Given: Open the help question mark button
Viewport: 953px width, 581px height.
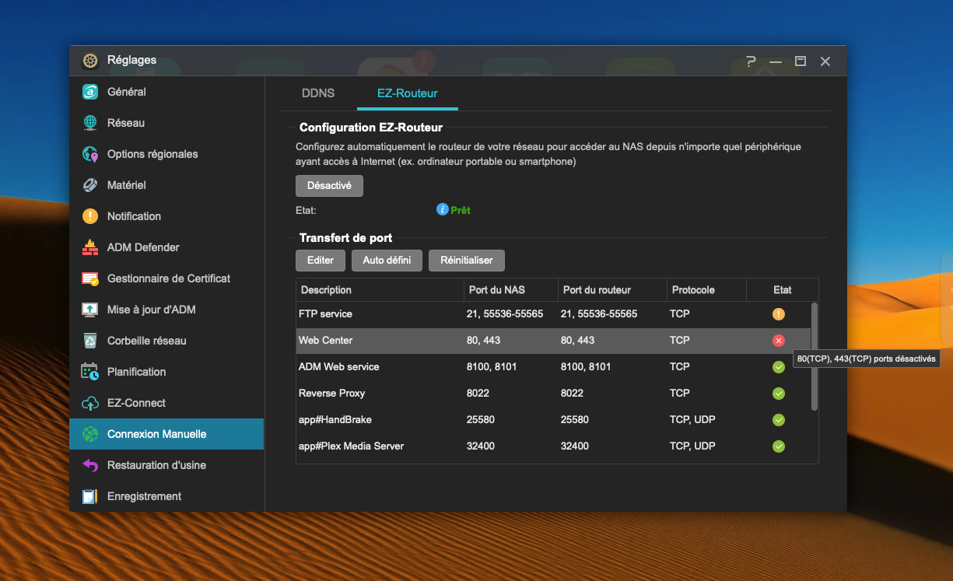Looking at the screenshot, I should click(750, 61).
